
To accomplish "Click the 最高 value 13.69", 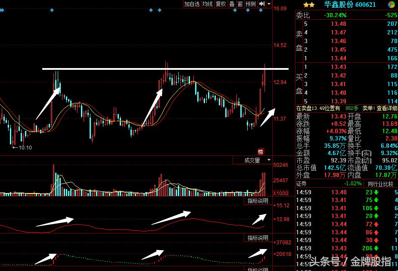I will pos(390,124).
